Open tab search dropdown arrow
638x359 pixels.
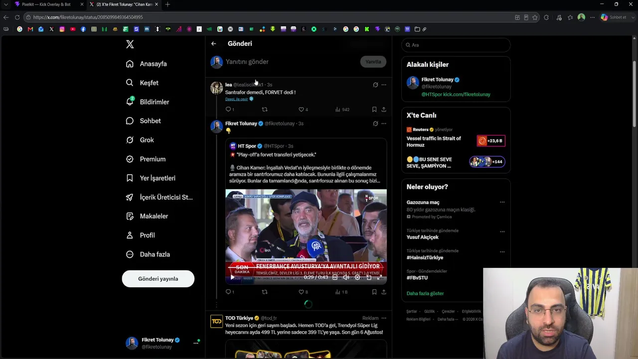point(6,4)
